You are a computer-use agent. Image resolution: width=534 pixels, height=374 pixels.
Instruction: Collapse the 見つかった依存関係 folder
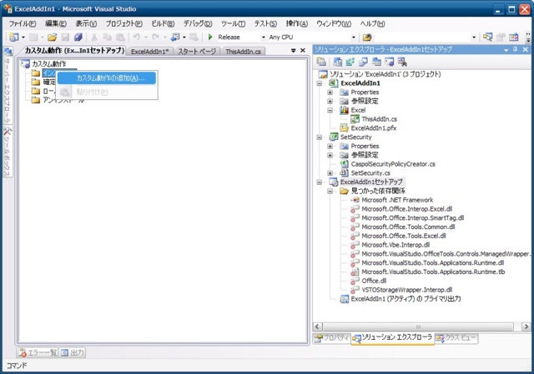[x=330, y=191]
